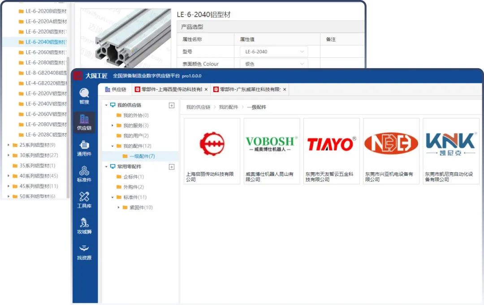Select the 一级配件(7) tree item

[x=140, y=157]
